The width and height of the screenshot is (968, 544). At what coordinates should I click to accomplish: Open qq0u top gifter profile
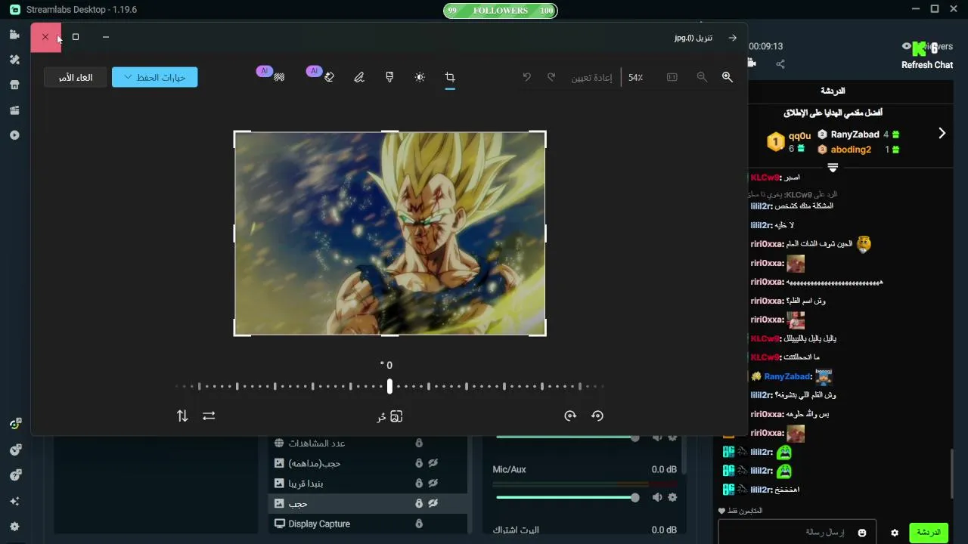coord(799,136)
